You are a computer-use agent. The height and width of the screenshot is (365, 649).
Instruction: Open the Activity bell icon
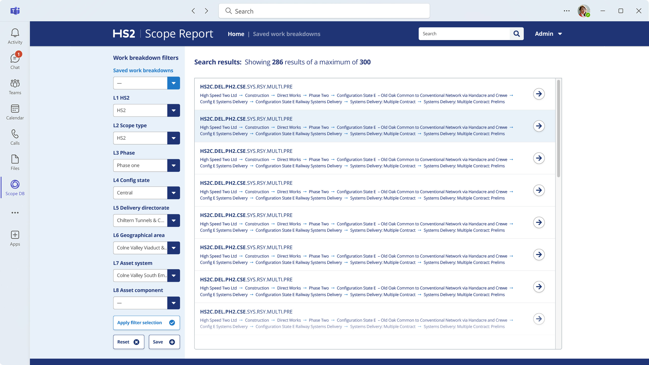click(15, 36)
